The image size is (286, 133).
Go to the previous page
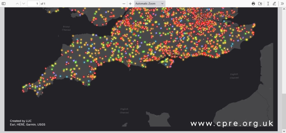17,4
